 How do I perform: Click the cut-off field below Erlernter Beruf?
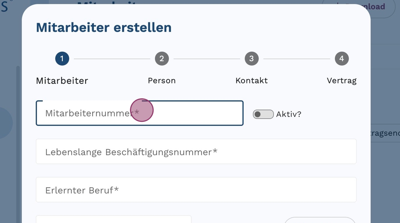click(x=114, y=219)
